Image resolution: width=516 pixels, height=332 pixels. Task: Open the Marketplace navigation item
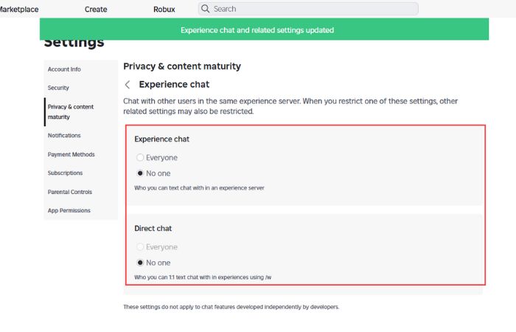pyautogui.click(x=18, y=9)
